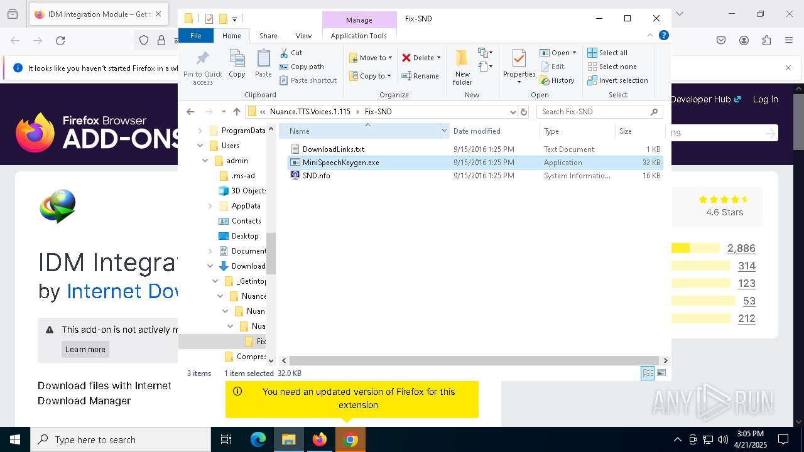
Task: Open Chrome from the taskbar
Action: [350, 440]
